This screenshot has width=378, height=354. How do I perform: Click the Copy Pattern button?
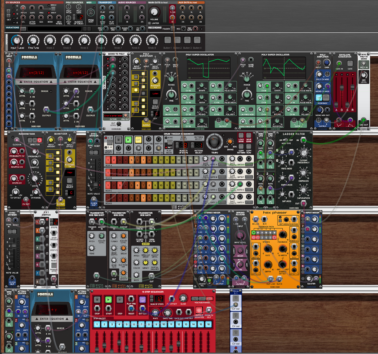pyautogui.click(x=241, y=147)
